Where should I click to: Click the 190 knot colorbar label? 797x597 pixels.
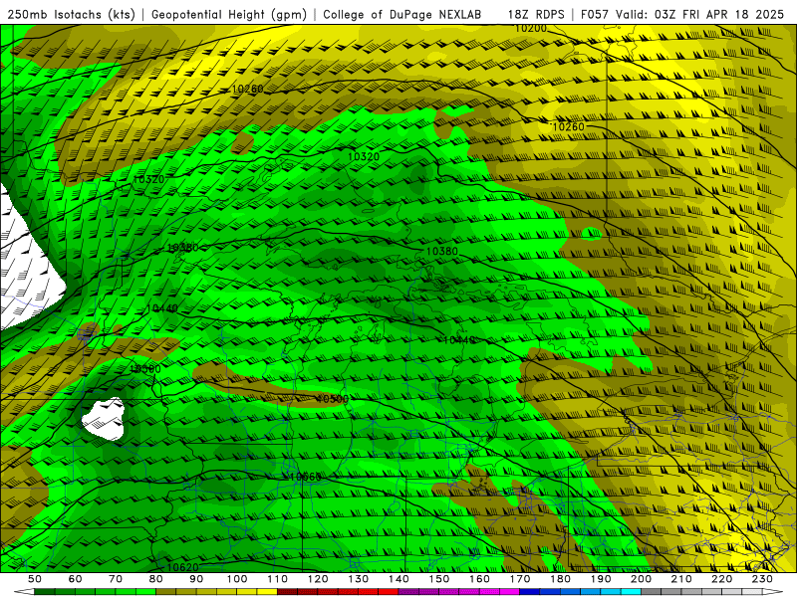click(601, 579)
